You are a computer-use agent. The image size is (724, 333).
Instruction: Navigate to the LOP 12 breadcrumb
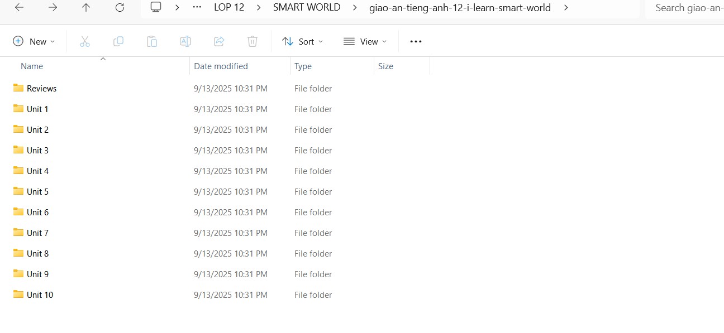(x=229, y=7)
